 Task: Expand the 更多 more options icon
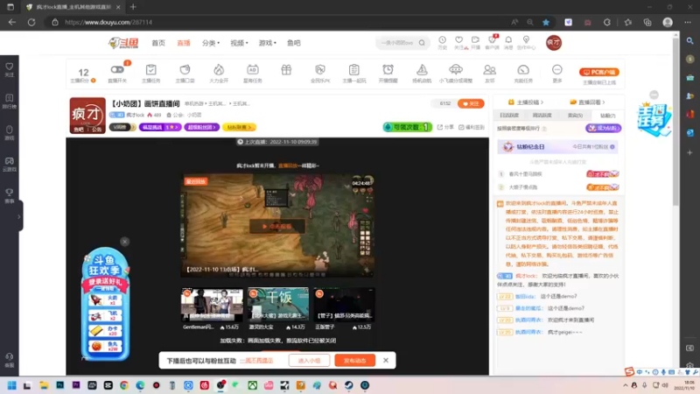coord(557,70)
